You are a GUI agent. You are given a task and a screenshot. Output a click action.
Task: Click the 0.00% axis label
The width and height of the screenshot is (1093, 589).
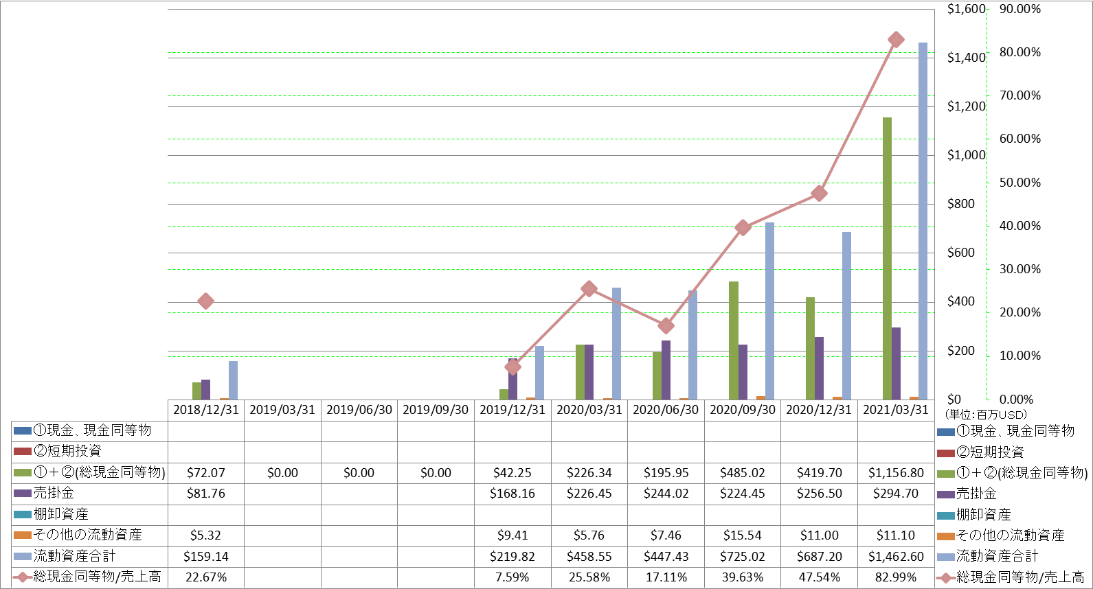pyautogui.click(x=1017, y=400)
